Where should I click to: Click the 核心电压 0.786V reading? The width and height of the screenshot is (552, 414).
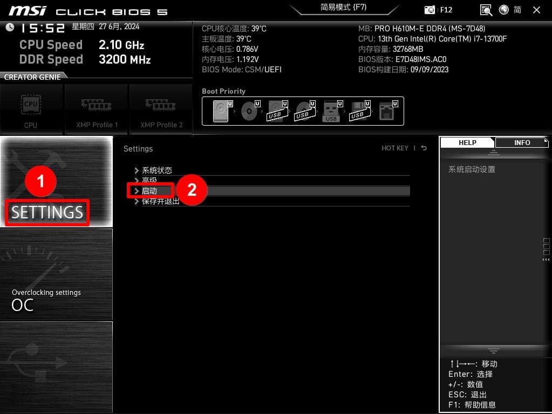(x=230, y=49)
